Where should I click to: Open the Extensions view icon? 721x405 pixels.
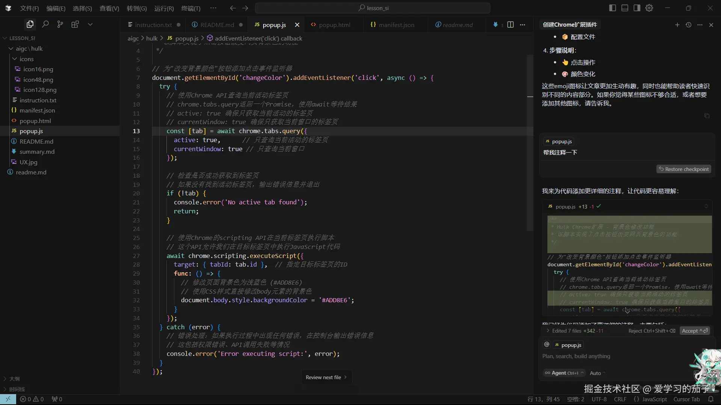75,24
